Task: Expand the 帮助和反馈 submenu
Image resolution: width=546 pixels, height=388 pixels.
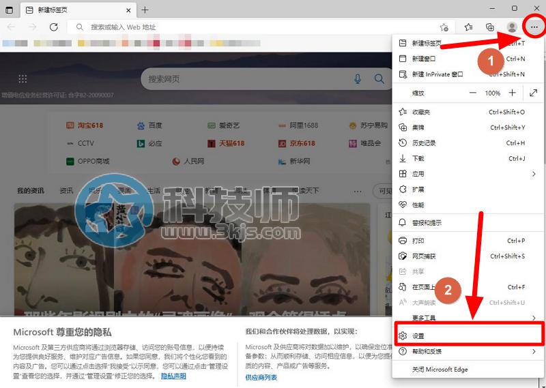Action: point(468,351)
